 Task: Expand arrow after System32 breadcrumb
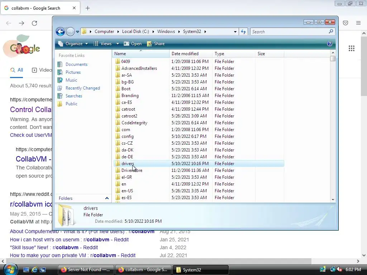(x=205, y=32)
